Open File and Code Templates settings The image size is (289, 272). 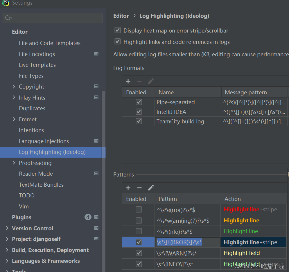click(50, 43)
